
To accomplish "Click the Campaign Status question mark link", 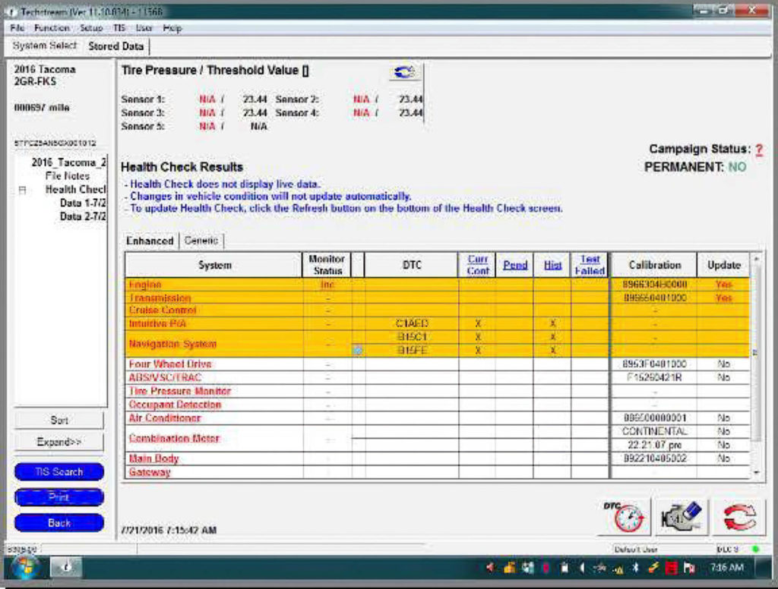I will (x=759, y=150).
